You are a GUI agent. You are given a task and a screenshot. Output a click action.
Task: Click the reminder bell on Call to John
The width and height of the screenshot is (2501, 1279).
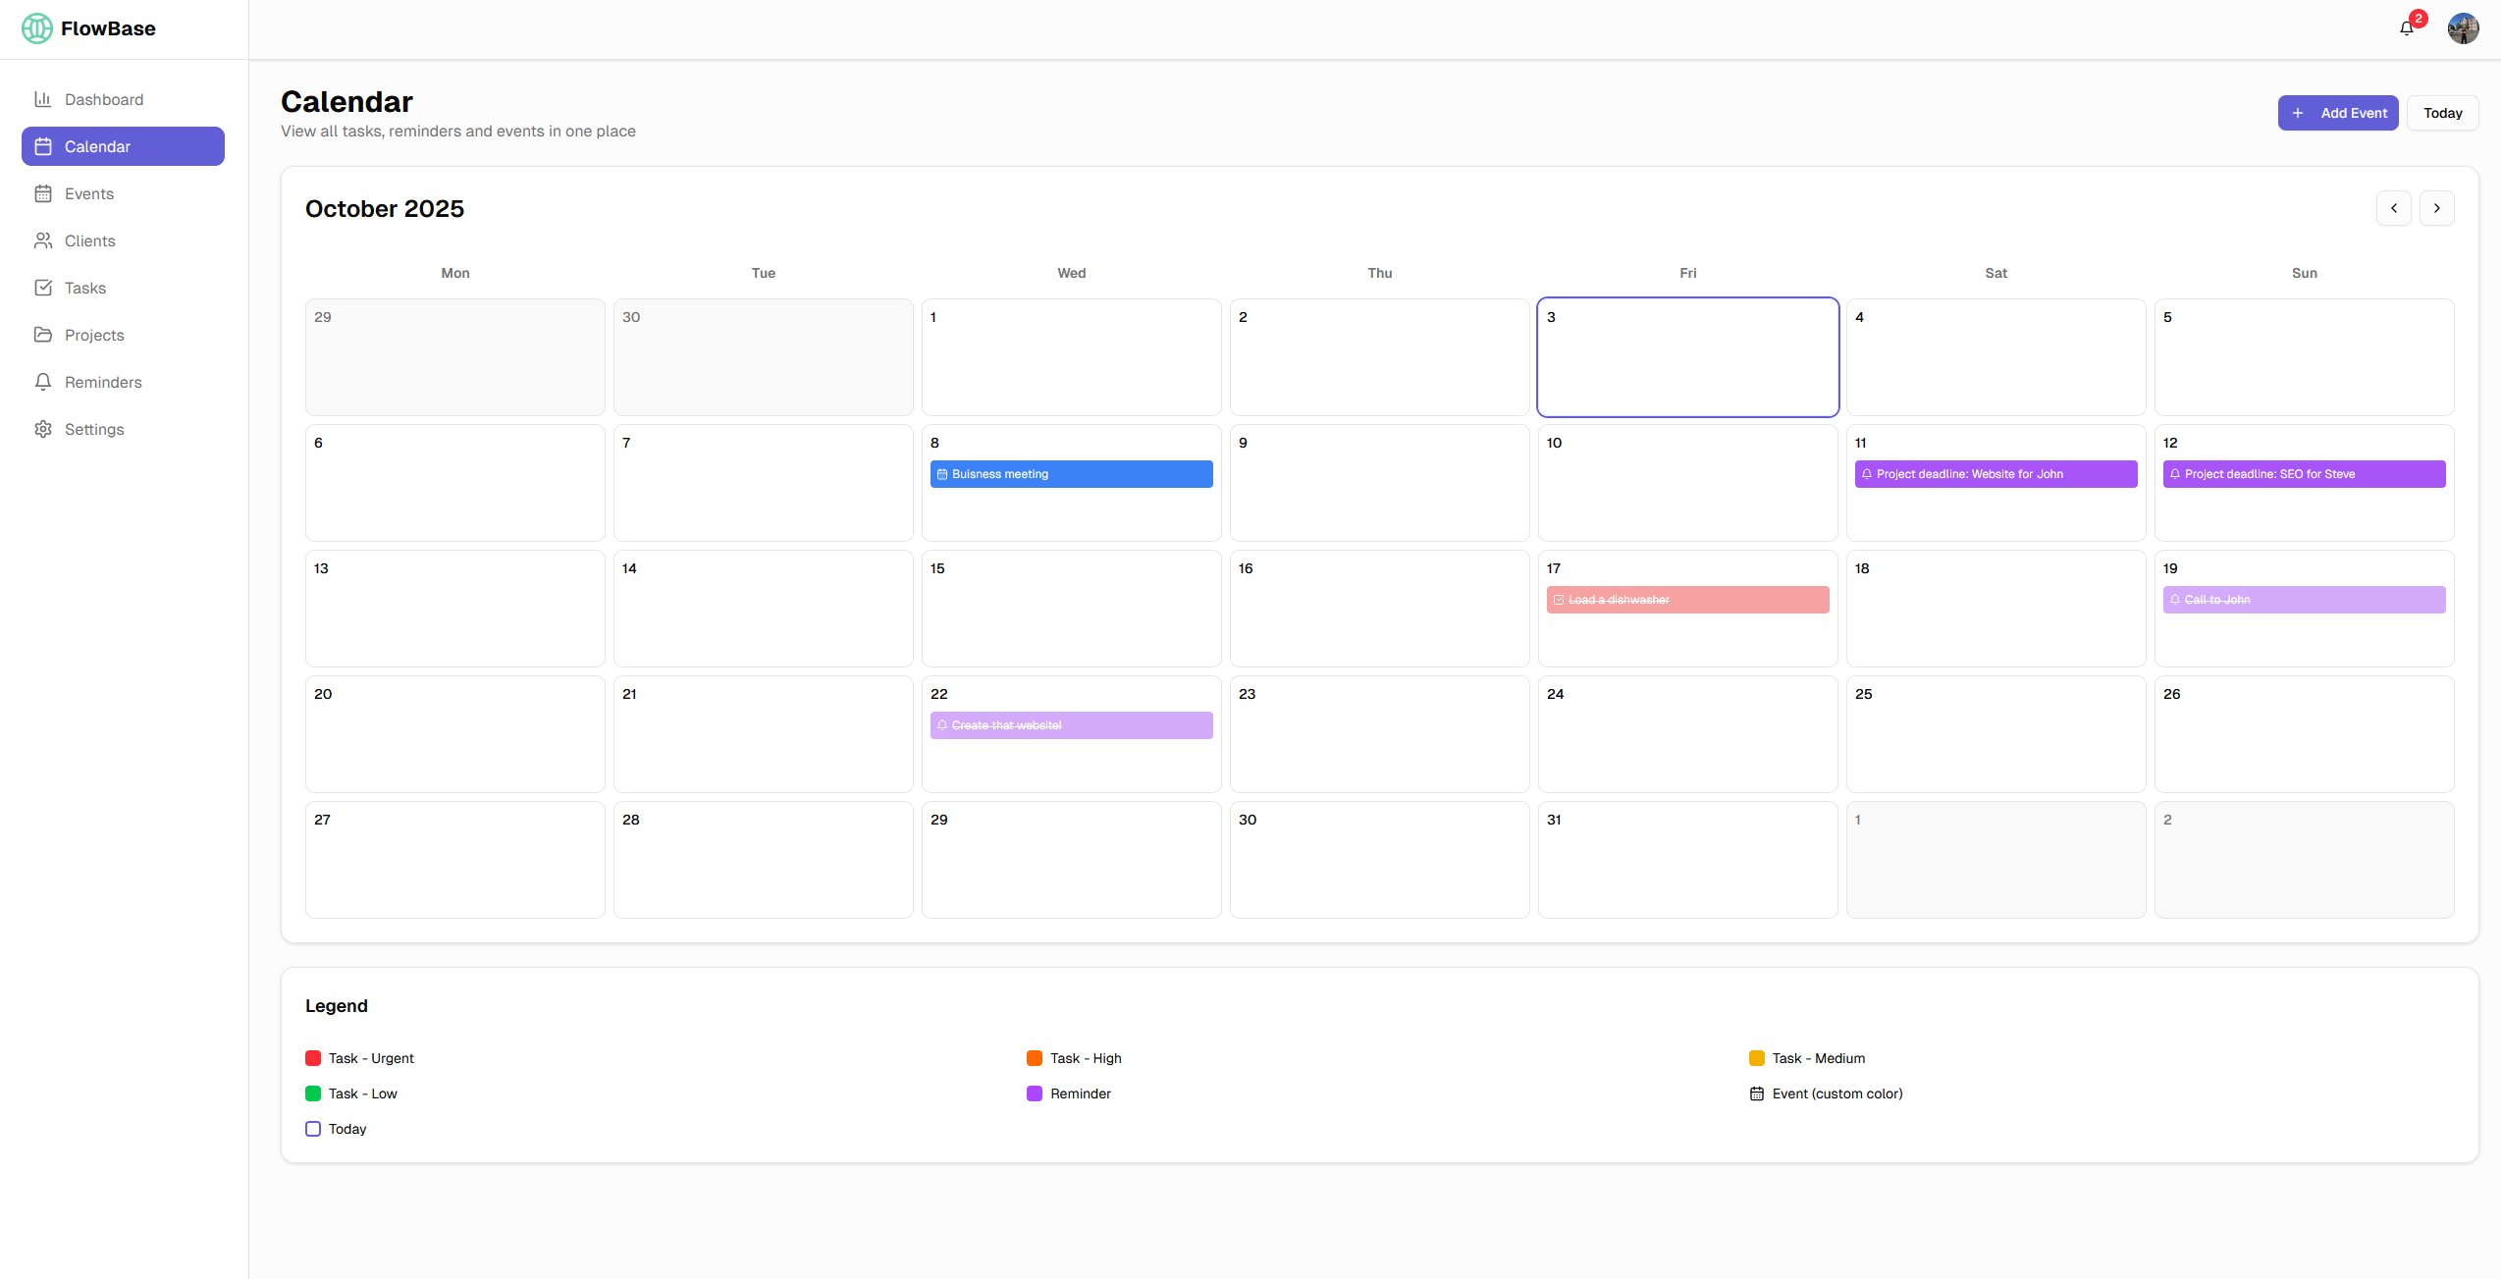[x=2174, y=600]
